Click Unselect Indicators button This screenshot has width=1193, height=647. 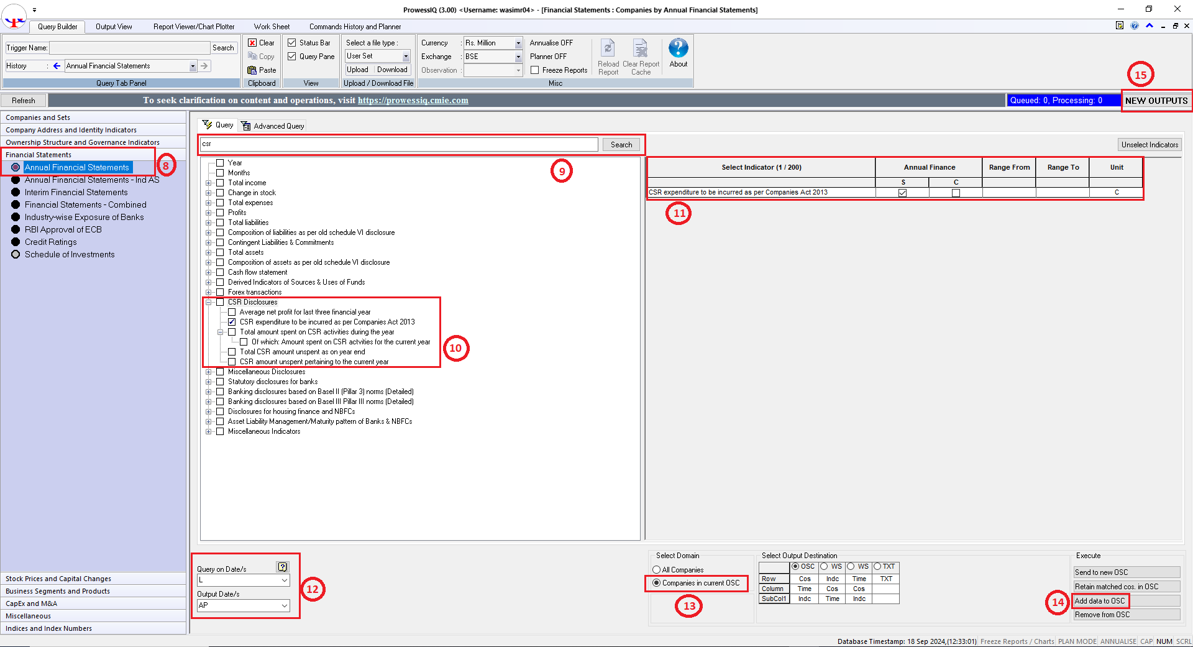[x=1150, y=145]
